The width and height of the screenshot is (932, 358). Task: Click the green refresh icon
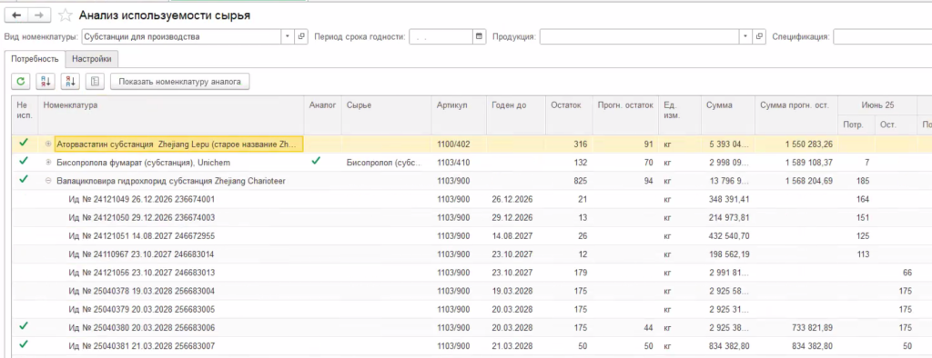[x=21, y=82]
